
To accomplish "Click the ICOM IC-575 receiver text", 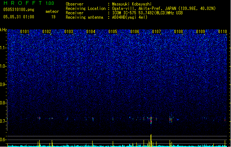I will click(x=147, y=13).
